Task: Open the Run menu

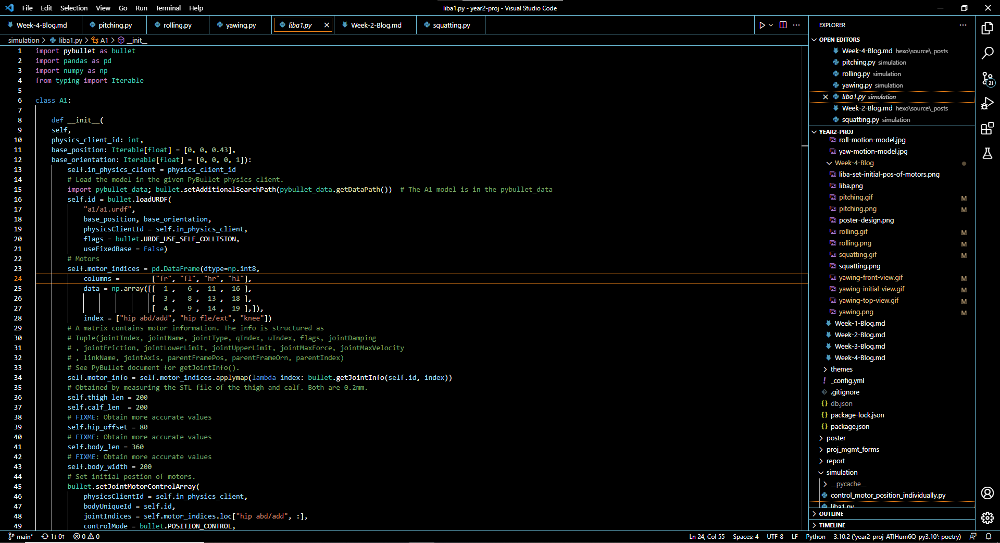Action: 141,8
